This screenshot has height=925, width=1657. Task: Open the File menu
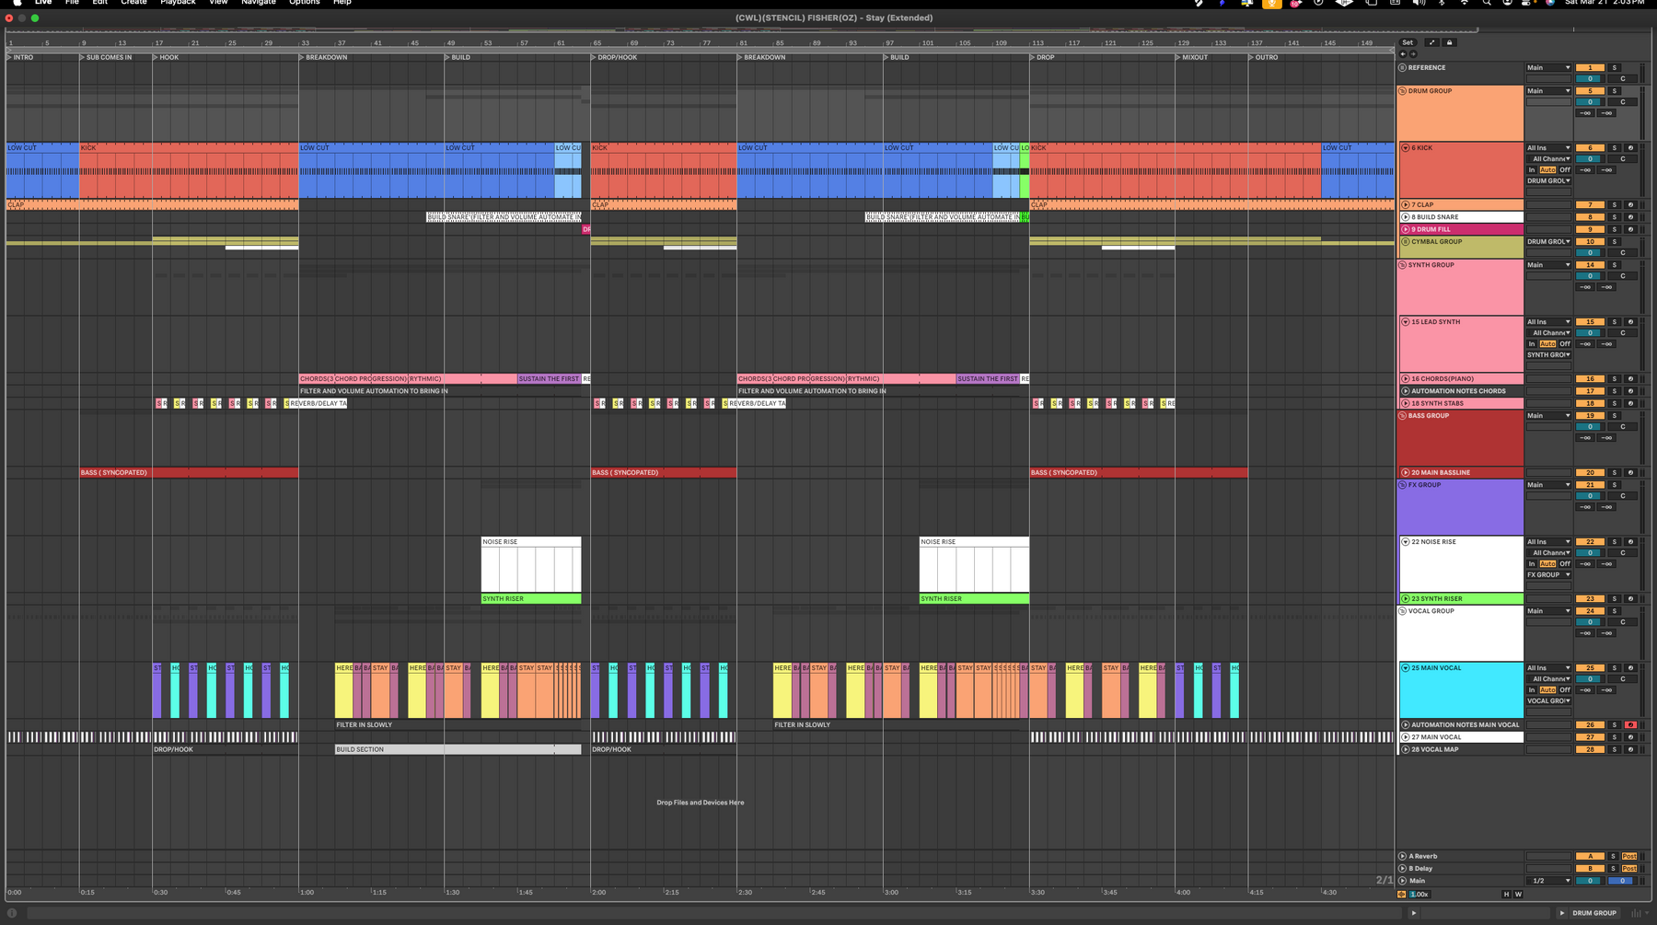[x=72, y=3]
